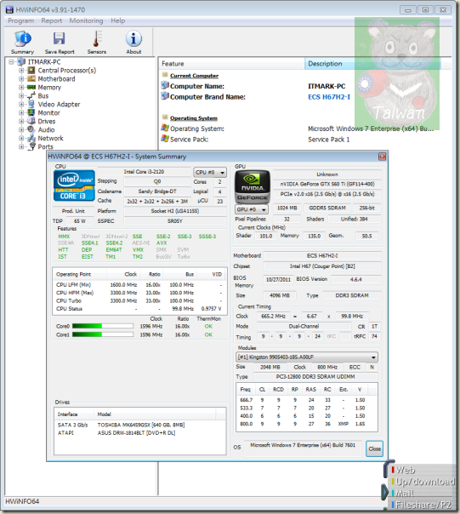
Task: Open the Kingston memory module dropdown
Action: [307, 357]
